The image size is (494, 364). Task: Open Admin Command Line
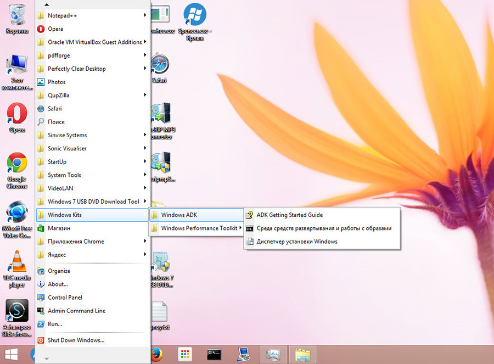click(x=93, y=310)
